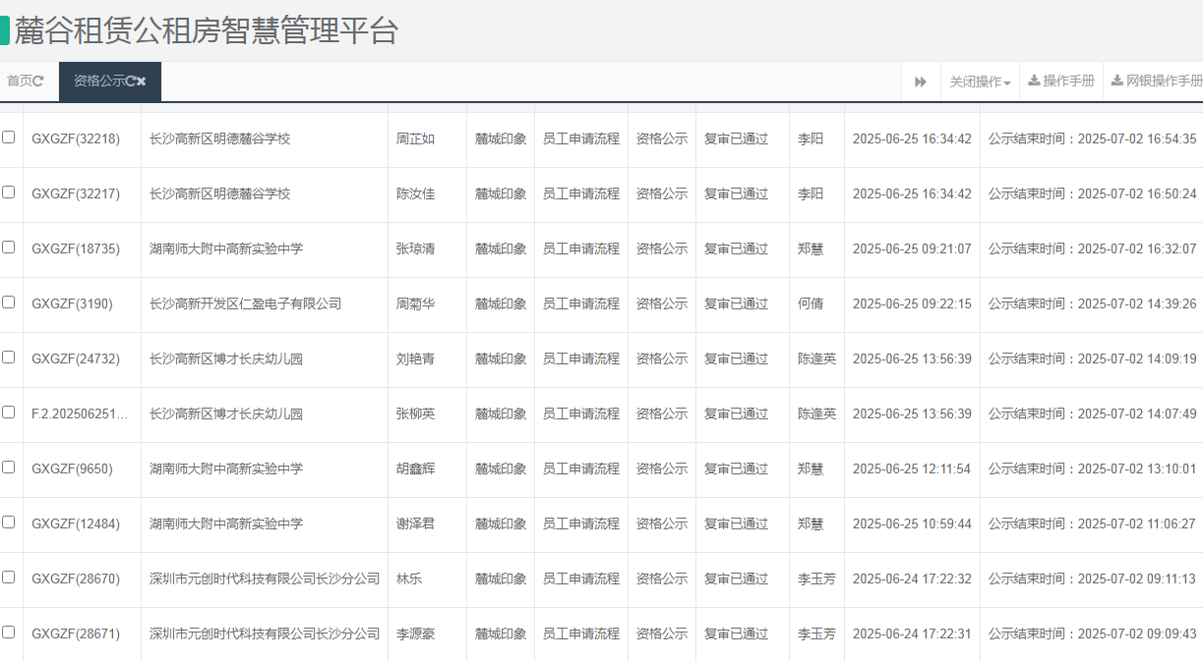Download the 网银操作手册 manual
Image resolution: width=1203 pixels, height=661 pixels.
click(x=1162, y=81)
